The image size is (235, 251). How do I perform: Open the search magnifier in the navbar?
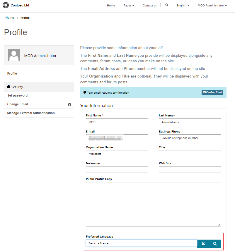(x=167, y=5)
